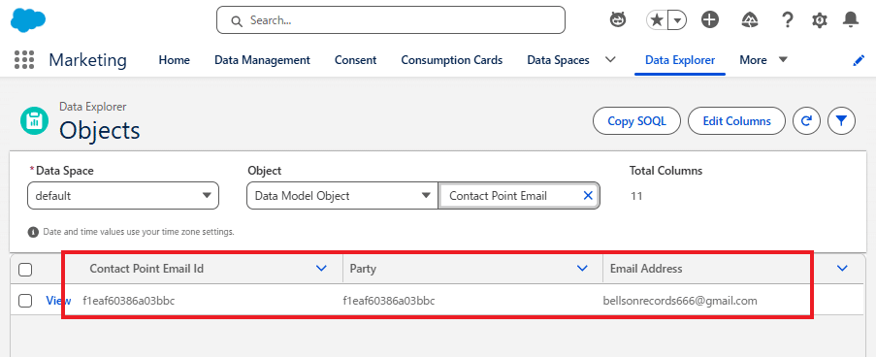
Task: Open the Astro mascot guidance icon
Action: click(x=617, y=20)
